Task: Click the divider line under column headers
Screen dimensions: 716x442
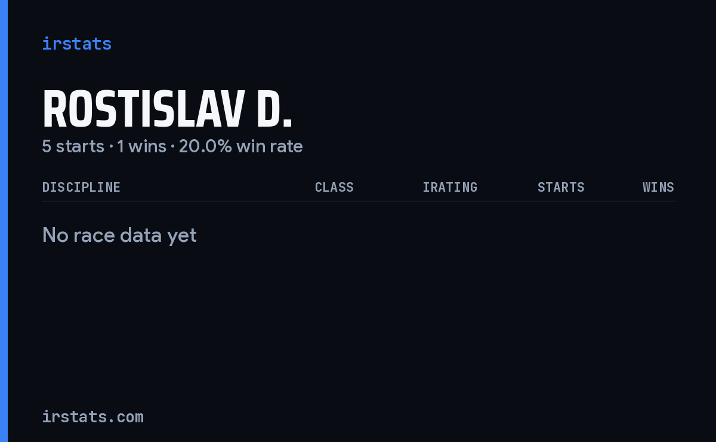Action: 358,201
